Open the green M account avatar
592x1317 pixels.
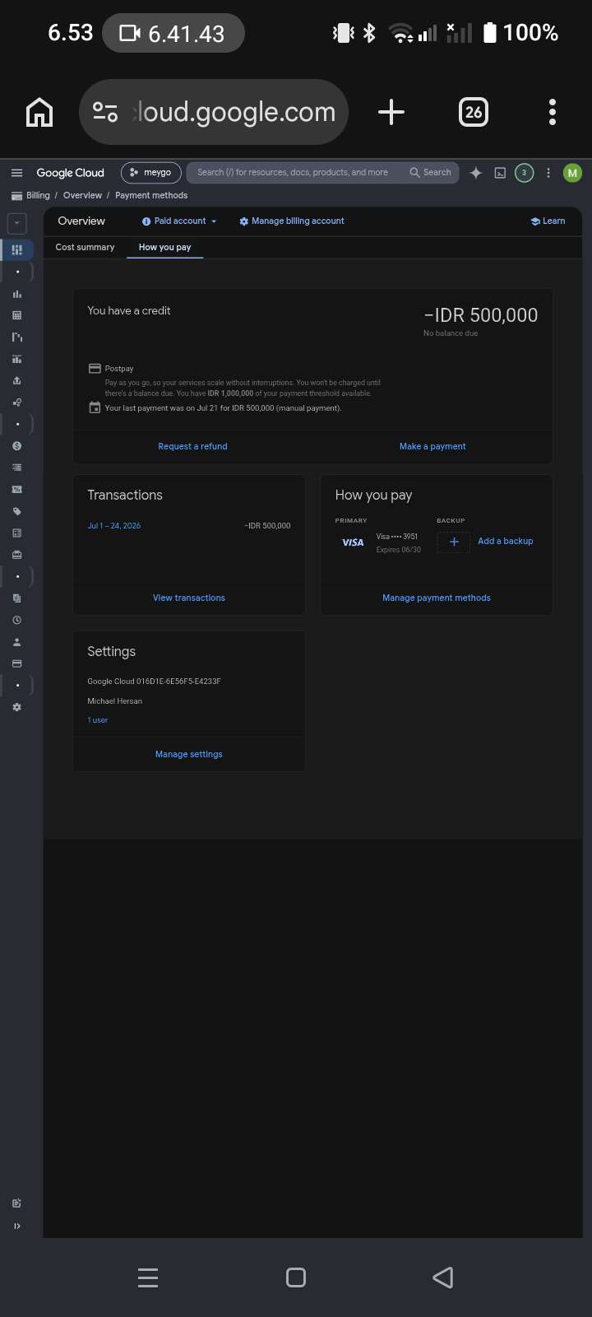572,173
